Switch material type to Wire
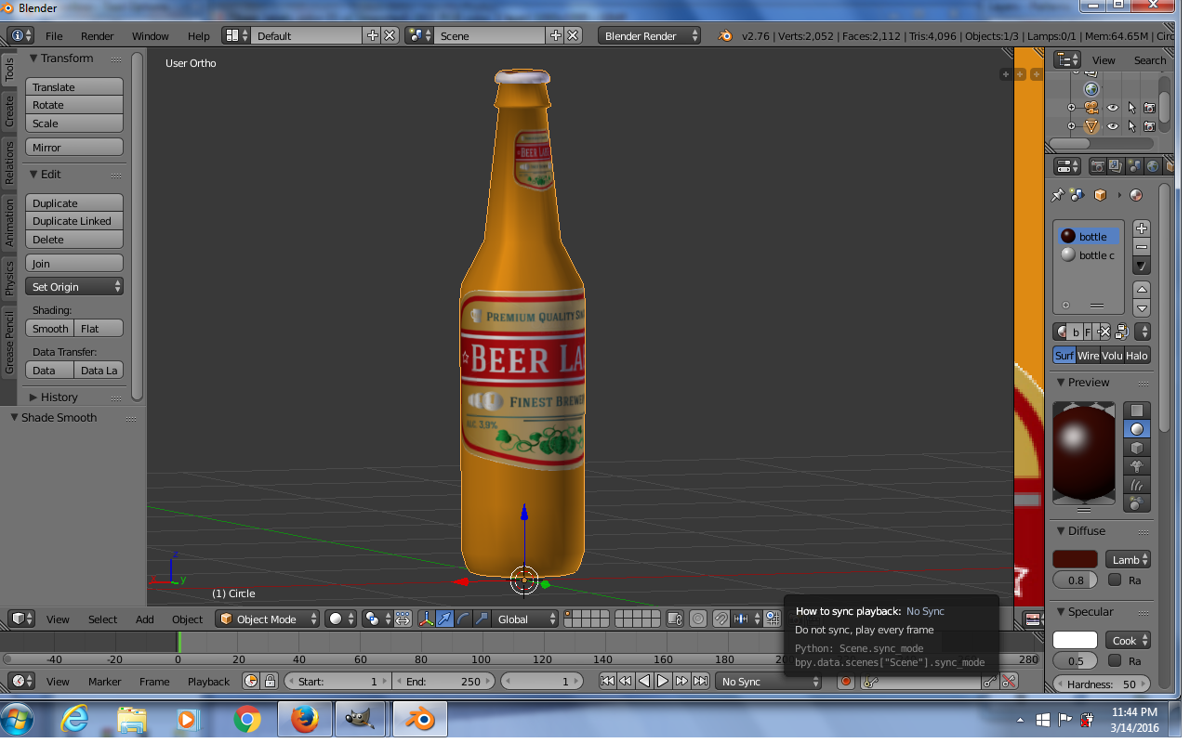The height and width of the screenshot is (743, 1190). [x=1088, y=356]
